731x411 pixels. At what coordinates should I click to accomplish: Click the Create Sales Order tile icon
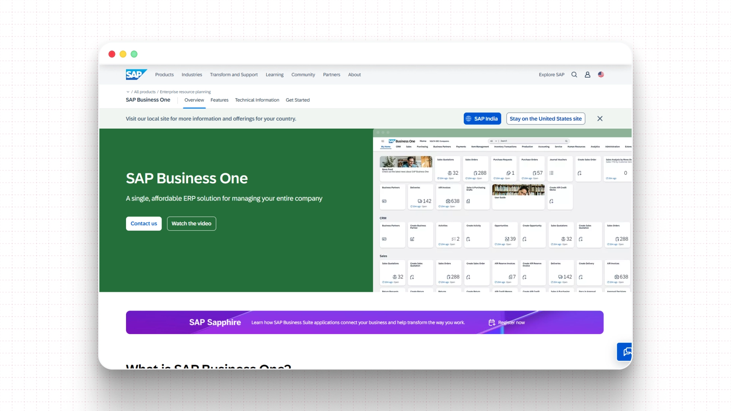(x=579, y=173)
